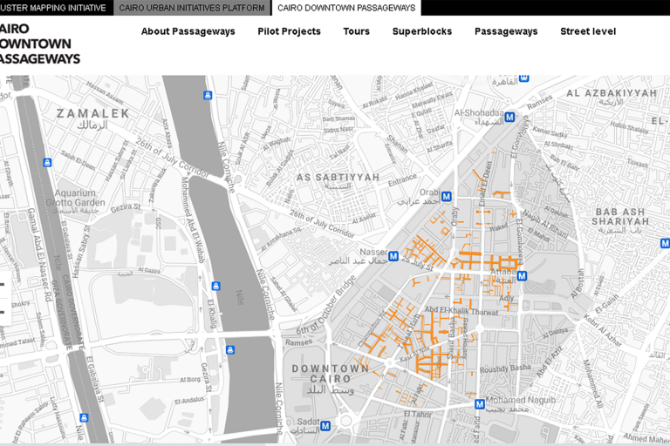Go to the Tours section
Screen dimensions: 670x446
tap(356, 31)
